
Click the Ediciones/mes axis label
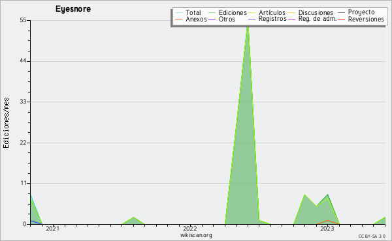coord(6,123)
